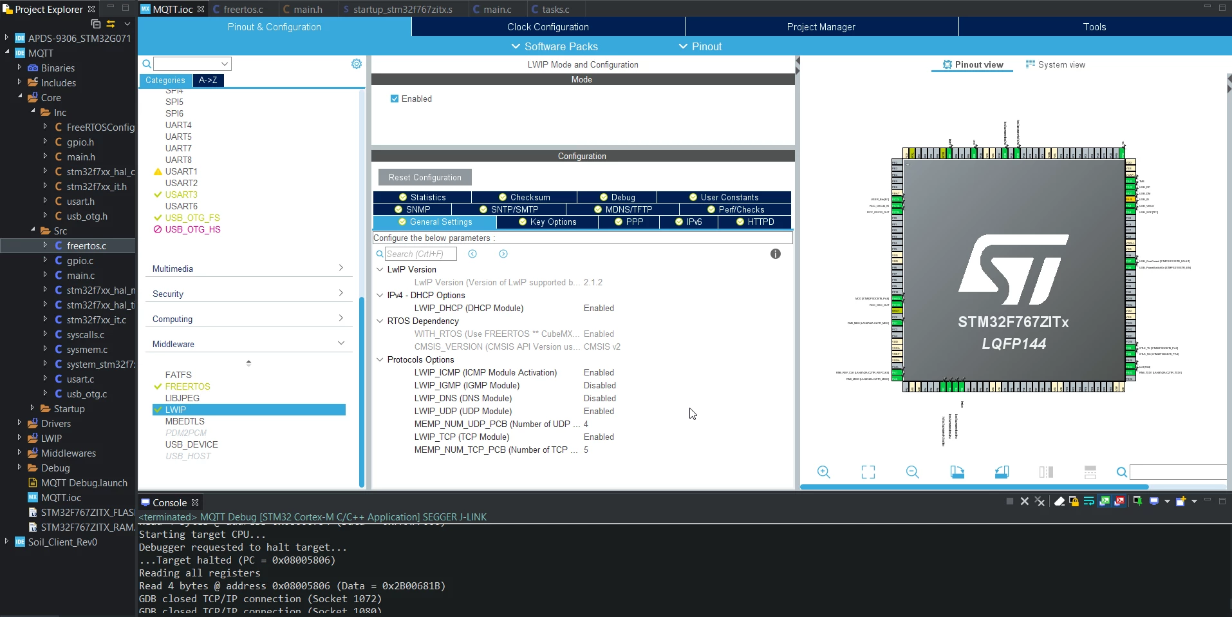Viewport: 1232px width, 617px height.
Task: Open the Clock Configuration tab
Action: point(548,27)
